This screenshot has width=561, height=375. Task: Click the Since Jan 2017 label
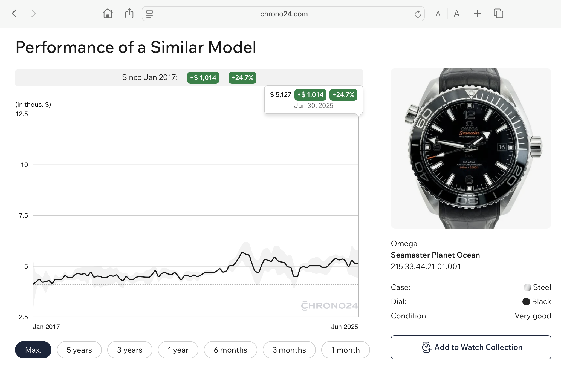(150, 77)
